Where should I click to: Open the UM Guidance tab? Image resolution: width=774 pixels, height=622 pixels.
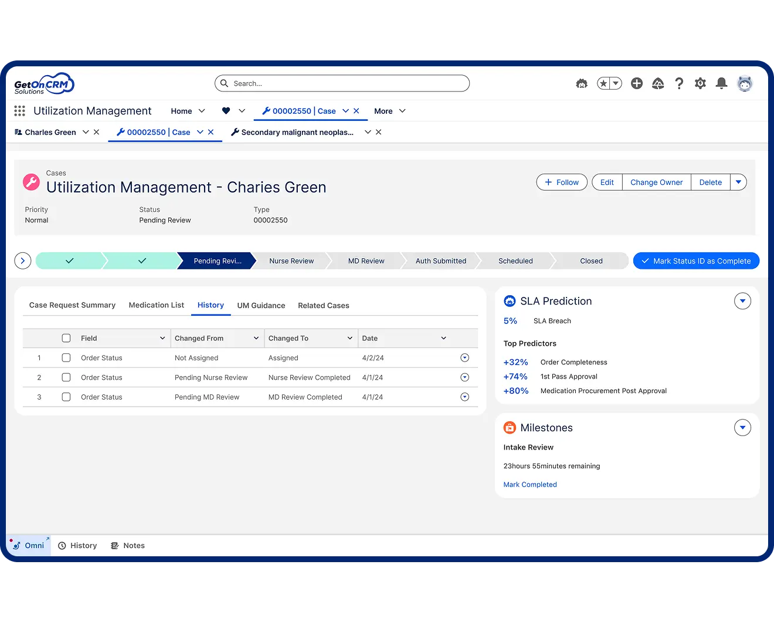tap(261, 306)
